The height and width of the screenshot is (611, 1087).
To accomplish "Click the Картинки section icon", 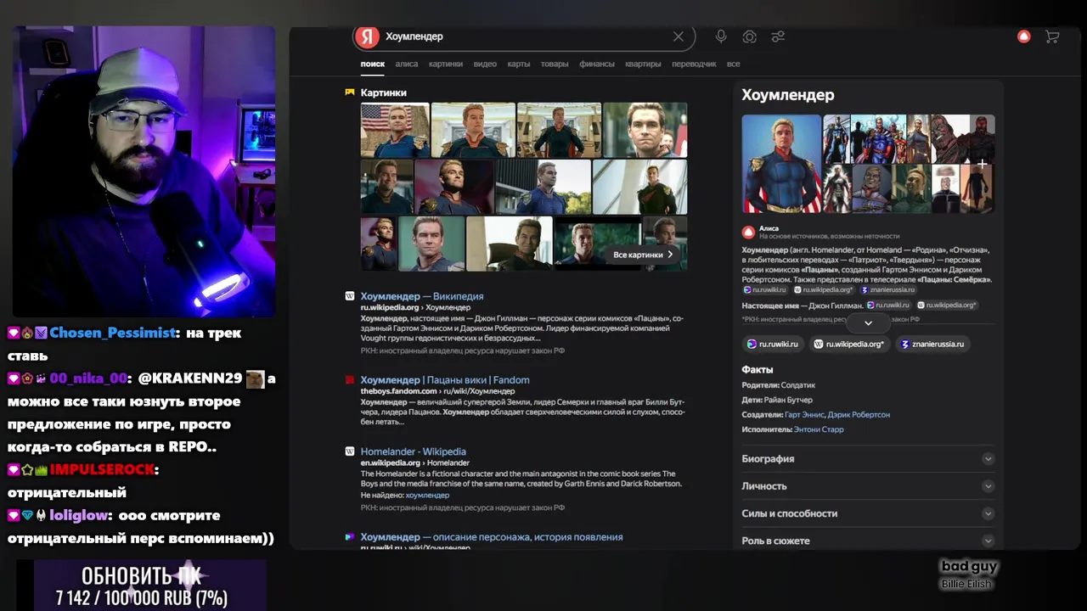I will [349, 92].
